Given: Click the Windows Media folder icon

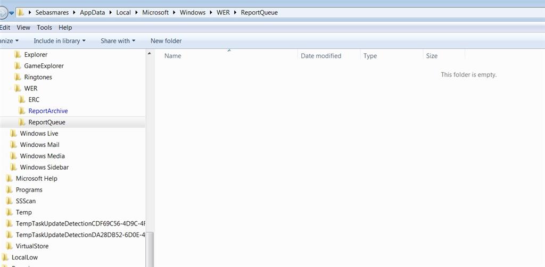Looking at the screenshot, I should click(13, 156).
